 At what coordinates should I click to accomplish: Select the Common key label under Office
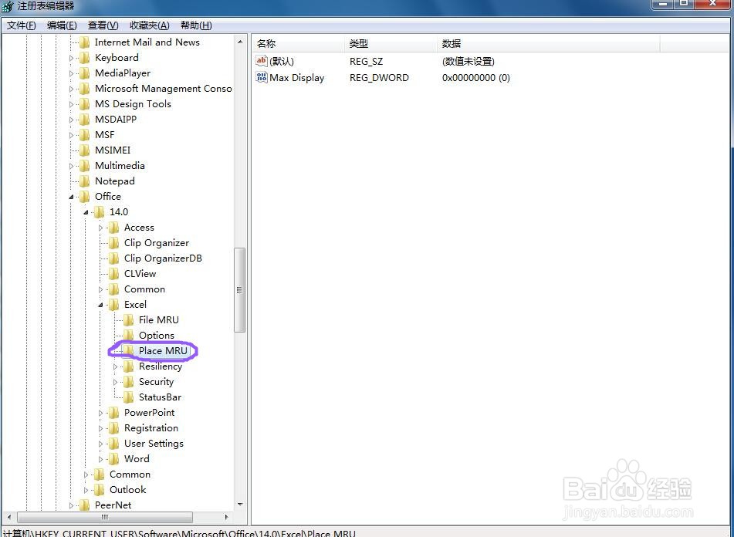(130, 475)
